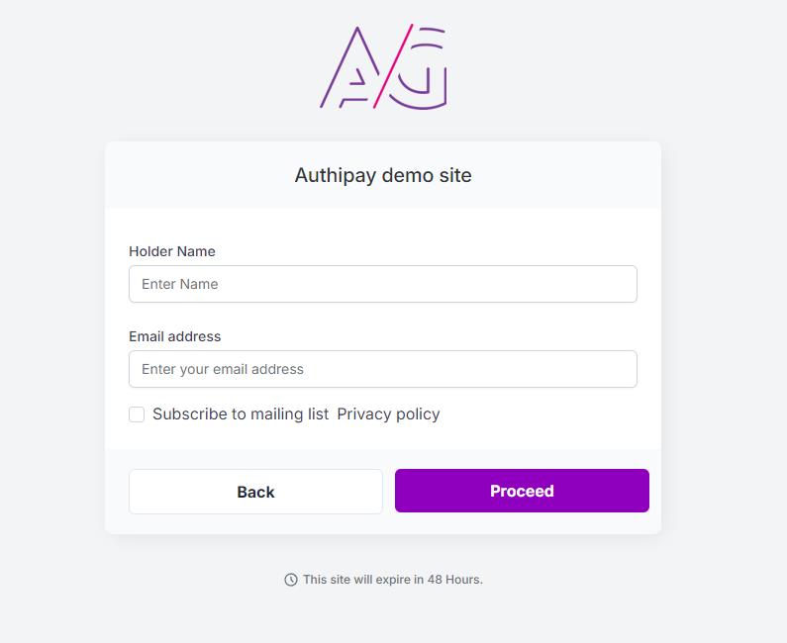Focus the Holder Name input field

[383, 284]
